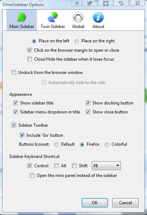Click the square maximize-style title bar icon

tap(106, 3)
